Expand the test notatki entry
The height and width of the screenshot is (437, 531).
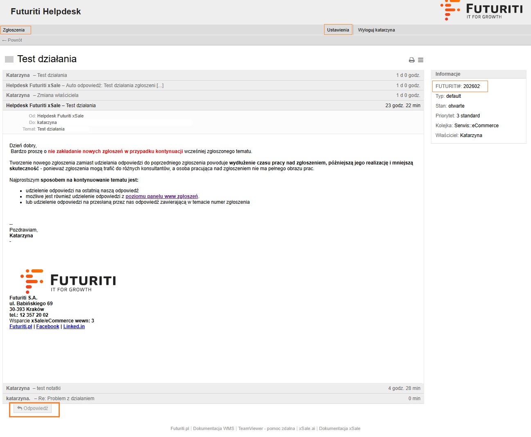point(213,388)
